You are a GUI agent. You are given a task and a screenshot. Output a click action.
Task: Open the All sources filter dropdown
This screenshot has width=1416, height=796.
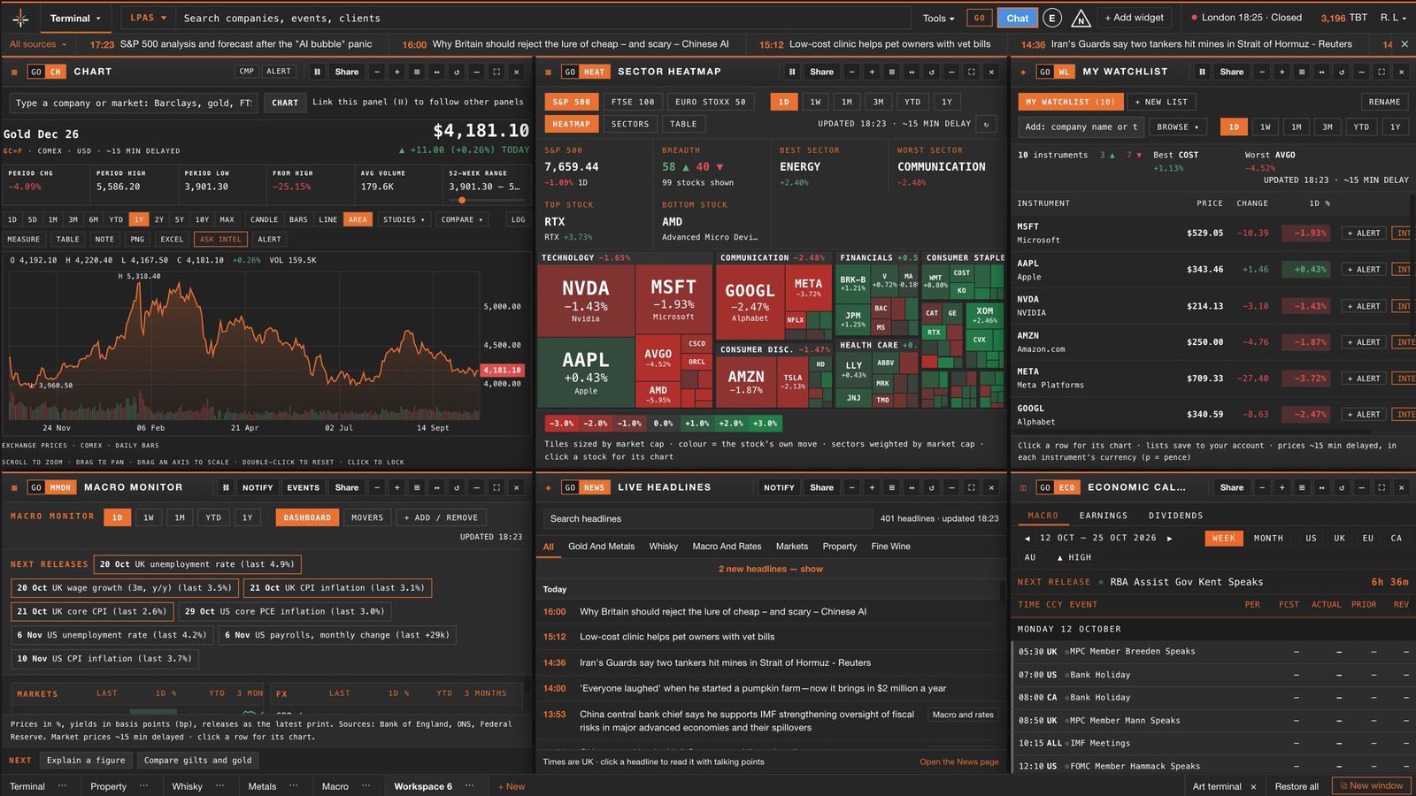[x=38, y=44]
